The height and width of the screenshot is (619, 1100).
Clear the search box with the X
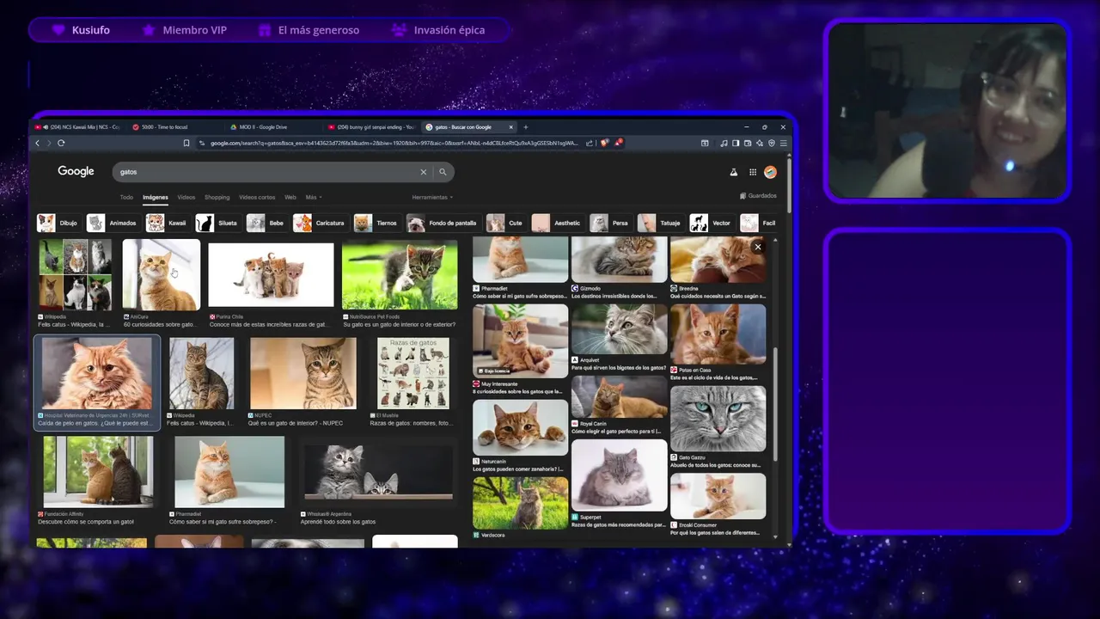(x=423, y=172)
